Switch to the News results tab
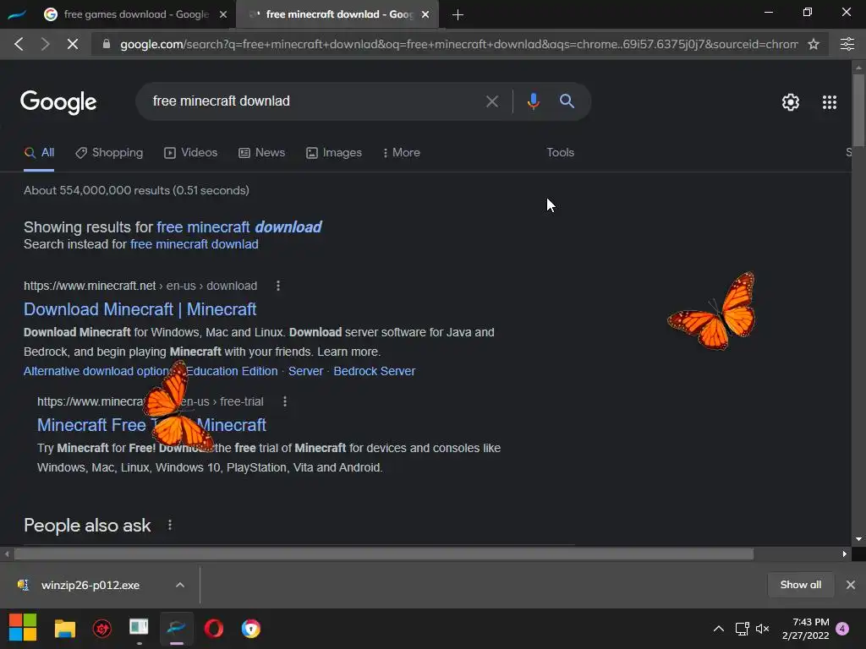866x649 pixels. [262, 153]
